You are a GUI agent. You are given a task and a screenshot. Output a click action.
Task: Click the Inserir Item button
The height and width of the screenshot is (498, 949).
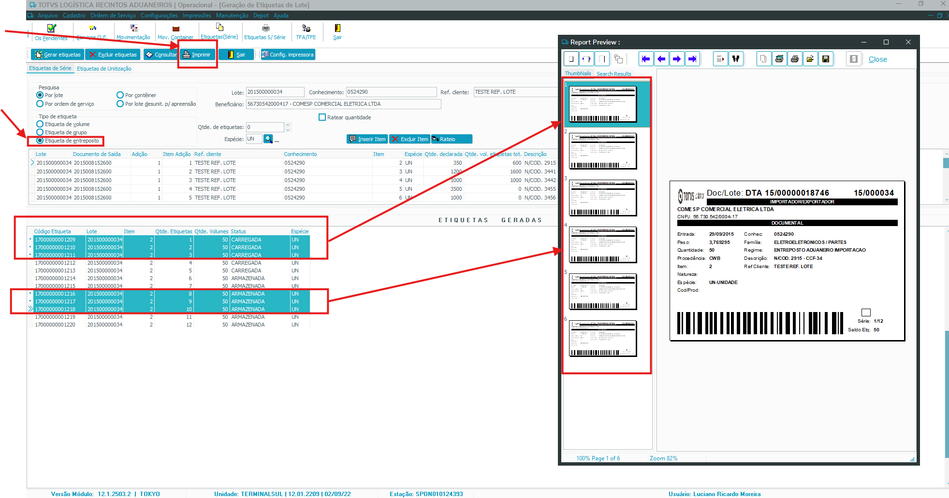(367, 139)
